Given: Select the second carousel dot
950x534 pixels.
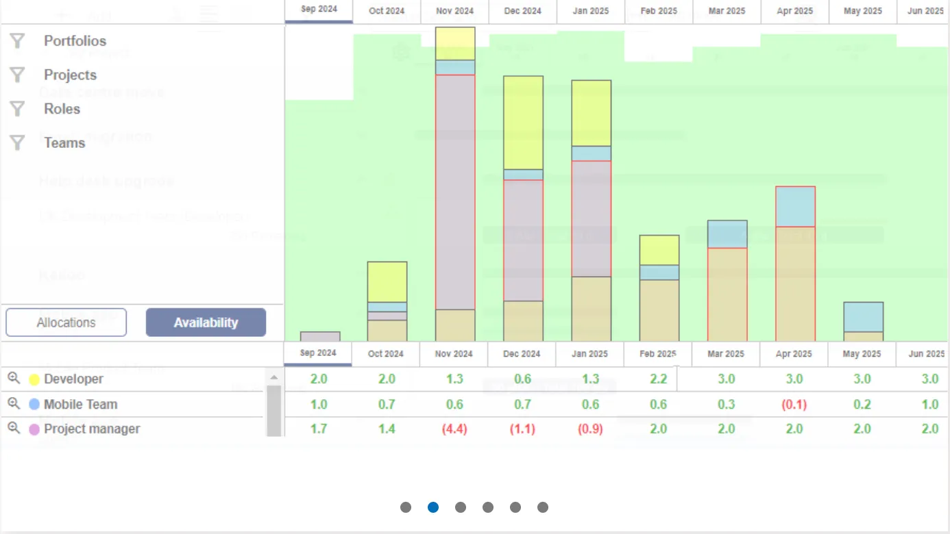Looking at the screenshot, I should click(x=433, y=507).
